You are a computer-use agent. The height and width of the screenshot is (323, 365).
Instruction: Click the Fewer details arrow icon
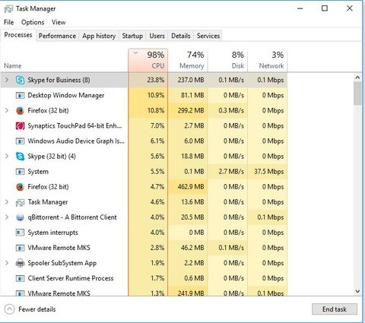9,309
